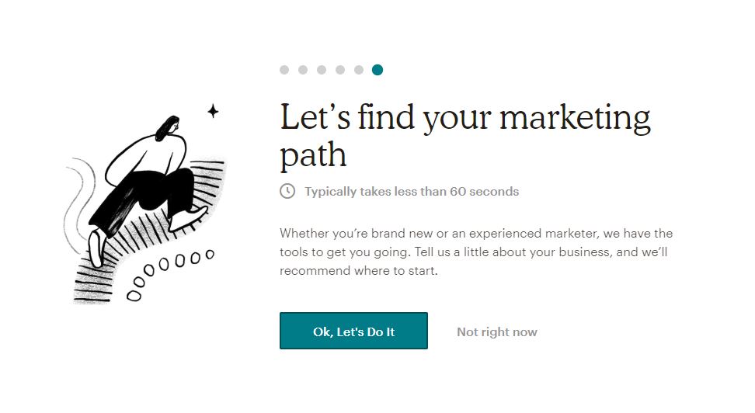This screenshot has height=413, width=755.
Task: Click the sparkle star in the illustration
Action: 213,111
